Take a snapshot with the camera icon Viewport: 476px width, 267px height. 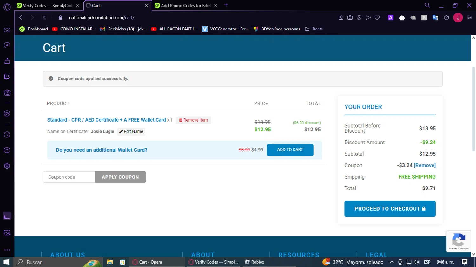click(x=350, y=18)
